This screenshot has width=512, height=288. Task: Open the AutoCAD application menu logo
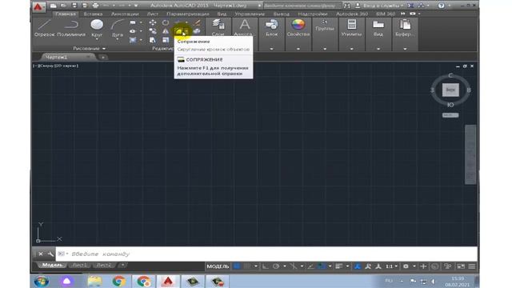[38, 6]
